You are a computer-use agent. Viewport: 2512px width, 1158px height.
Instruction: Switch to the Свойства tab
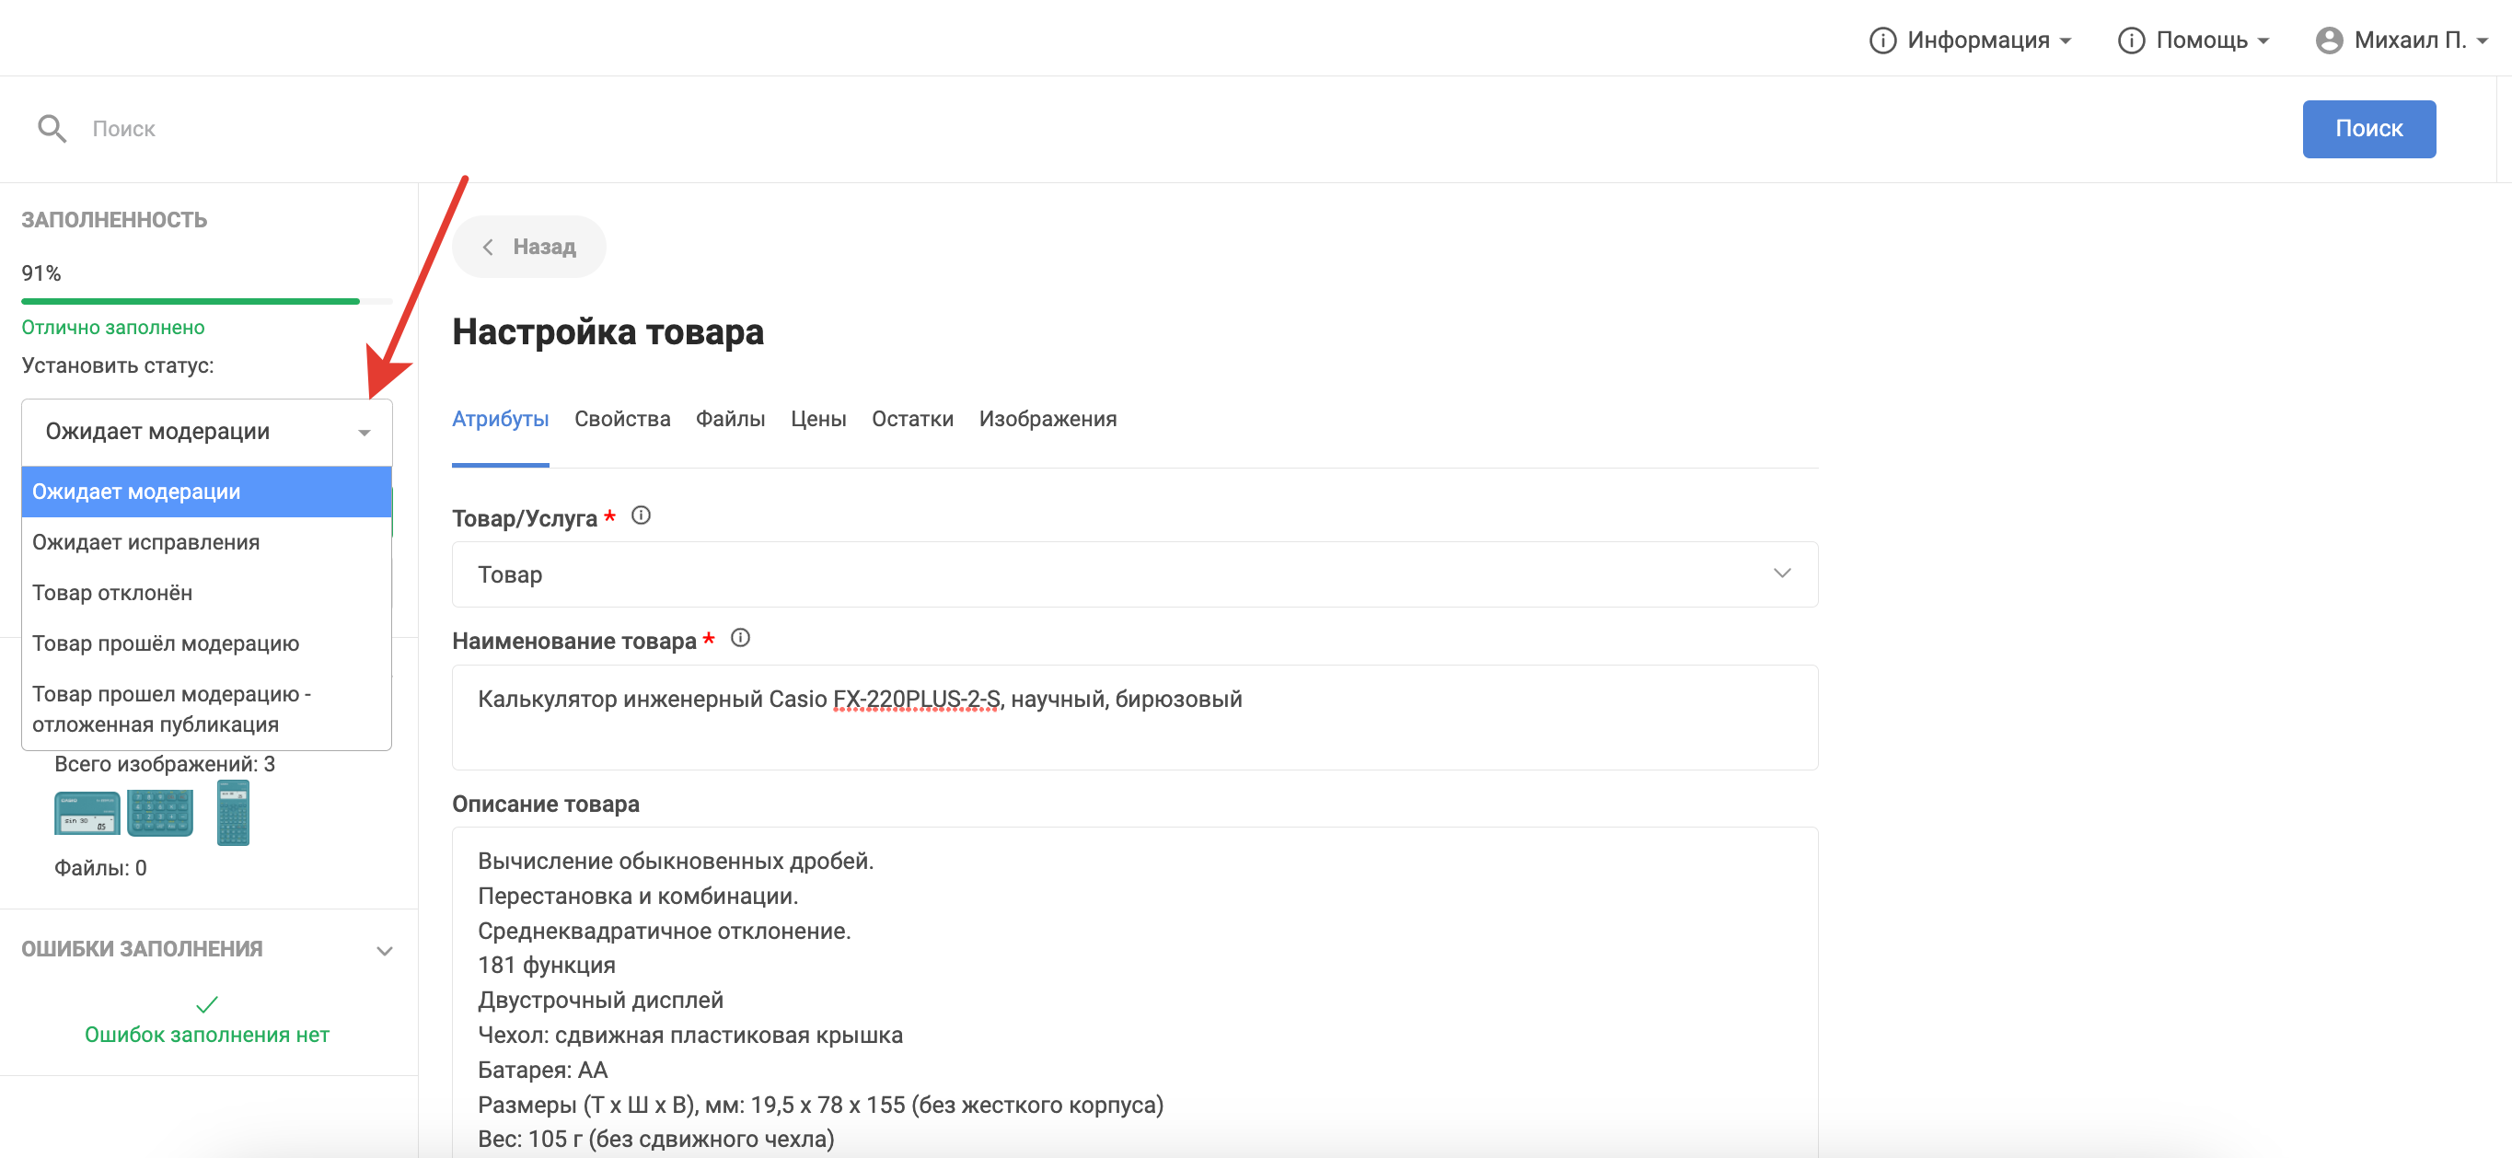tap(622, 420)
